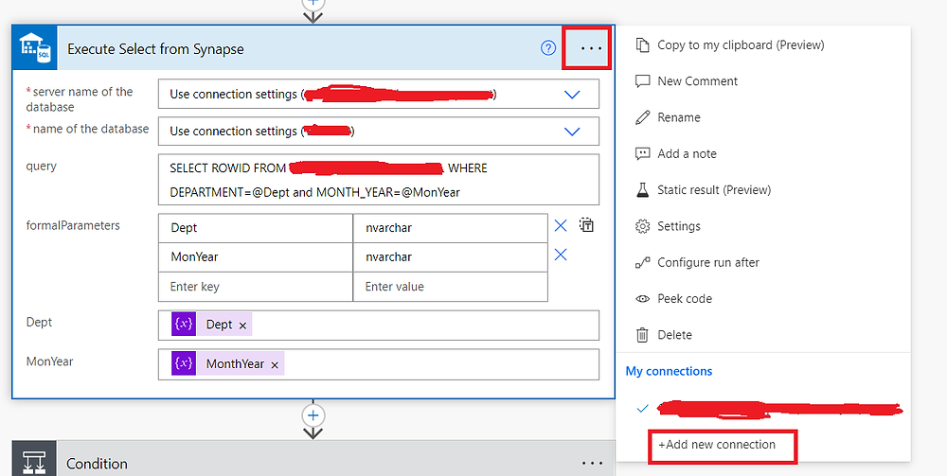This screenshot has width=947, height=476.
Task: Click the My connections heading
Action: click(x=669, y=371)
